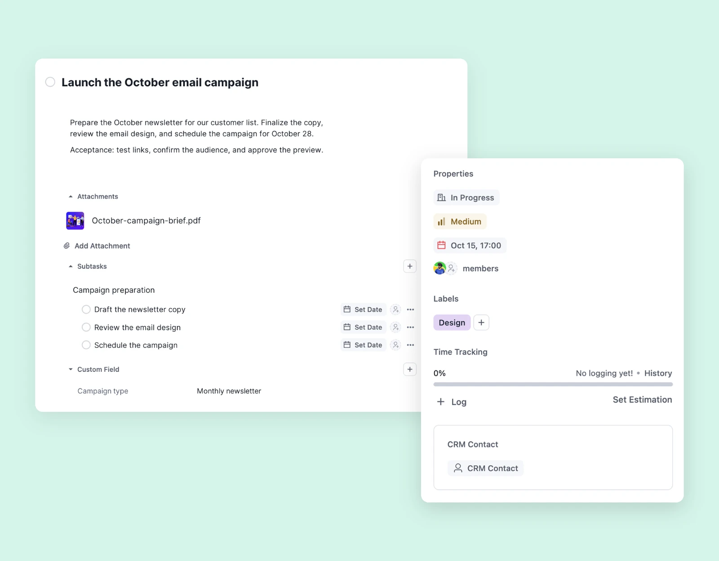Change the In Progress status

click(x=466, y=198)
